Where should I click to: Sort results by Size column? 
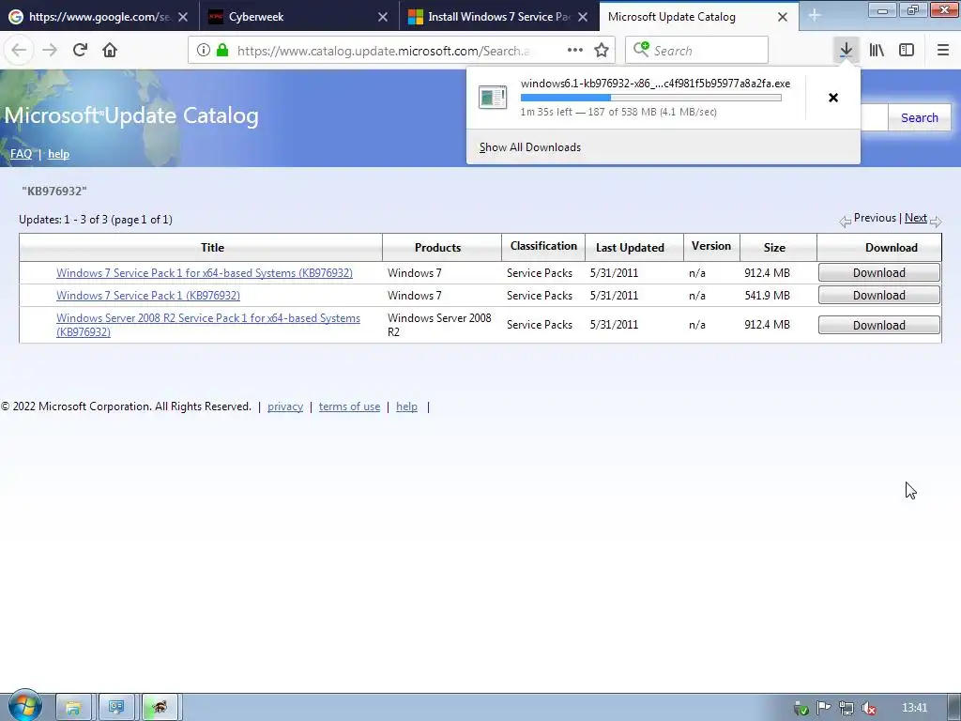(774, 248)
